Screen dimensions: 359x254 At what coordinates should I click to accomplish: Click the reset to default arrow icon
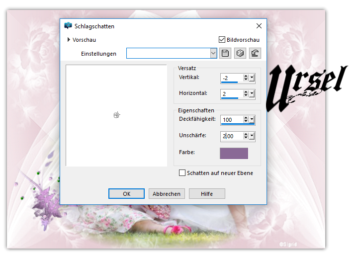point(255,53)
